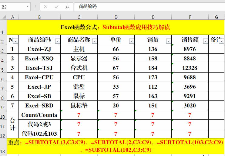Click cell Excel-SB
Image resolution: width=225 pixels, height=156 pixels.
(x=39, y=96)
